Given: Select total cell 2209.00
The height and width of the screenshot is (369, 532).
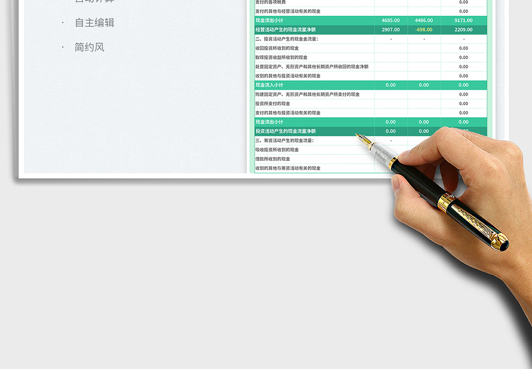Looking at the screenshot, I should (464, 29).
